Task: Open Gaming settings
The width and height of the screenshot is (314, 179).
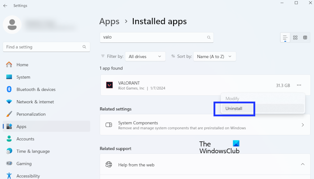Action: pos(47,163)
